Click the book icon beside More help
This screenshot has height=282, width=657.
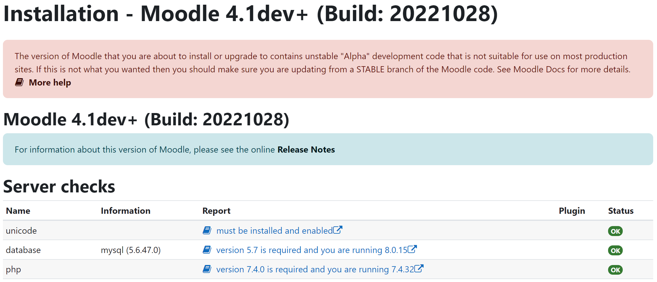pyautogui.click(x=19, y=82)
